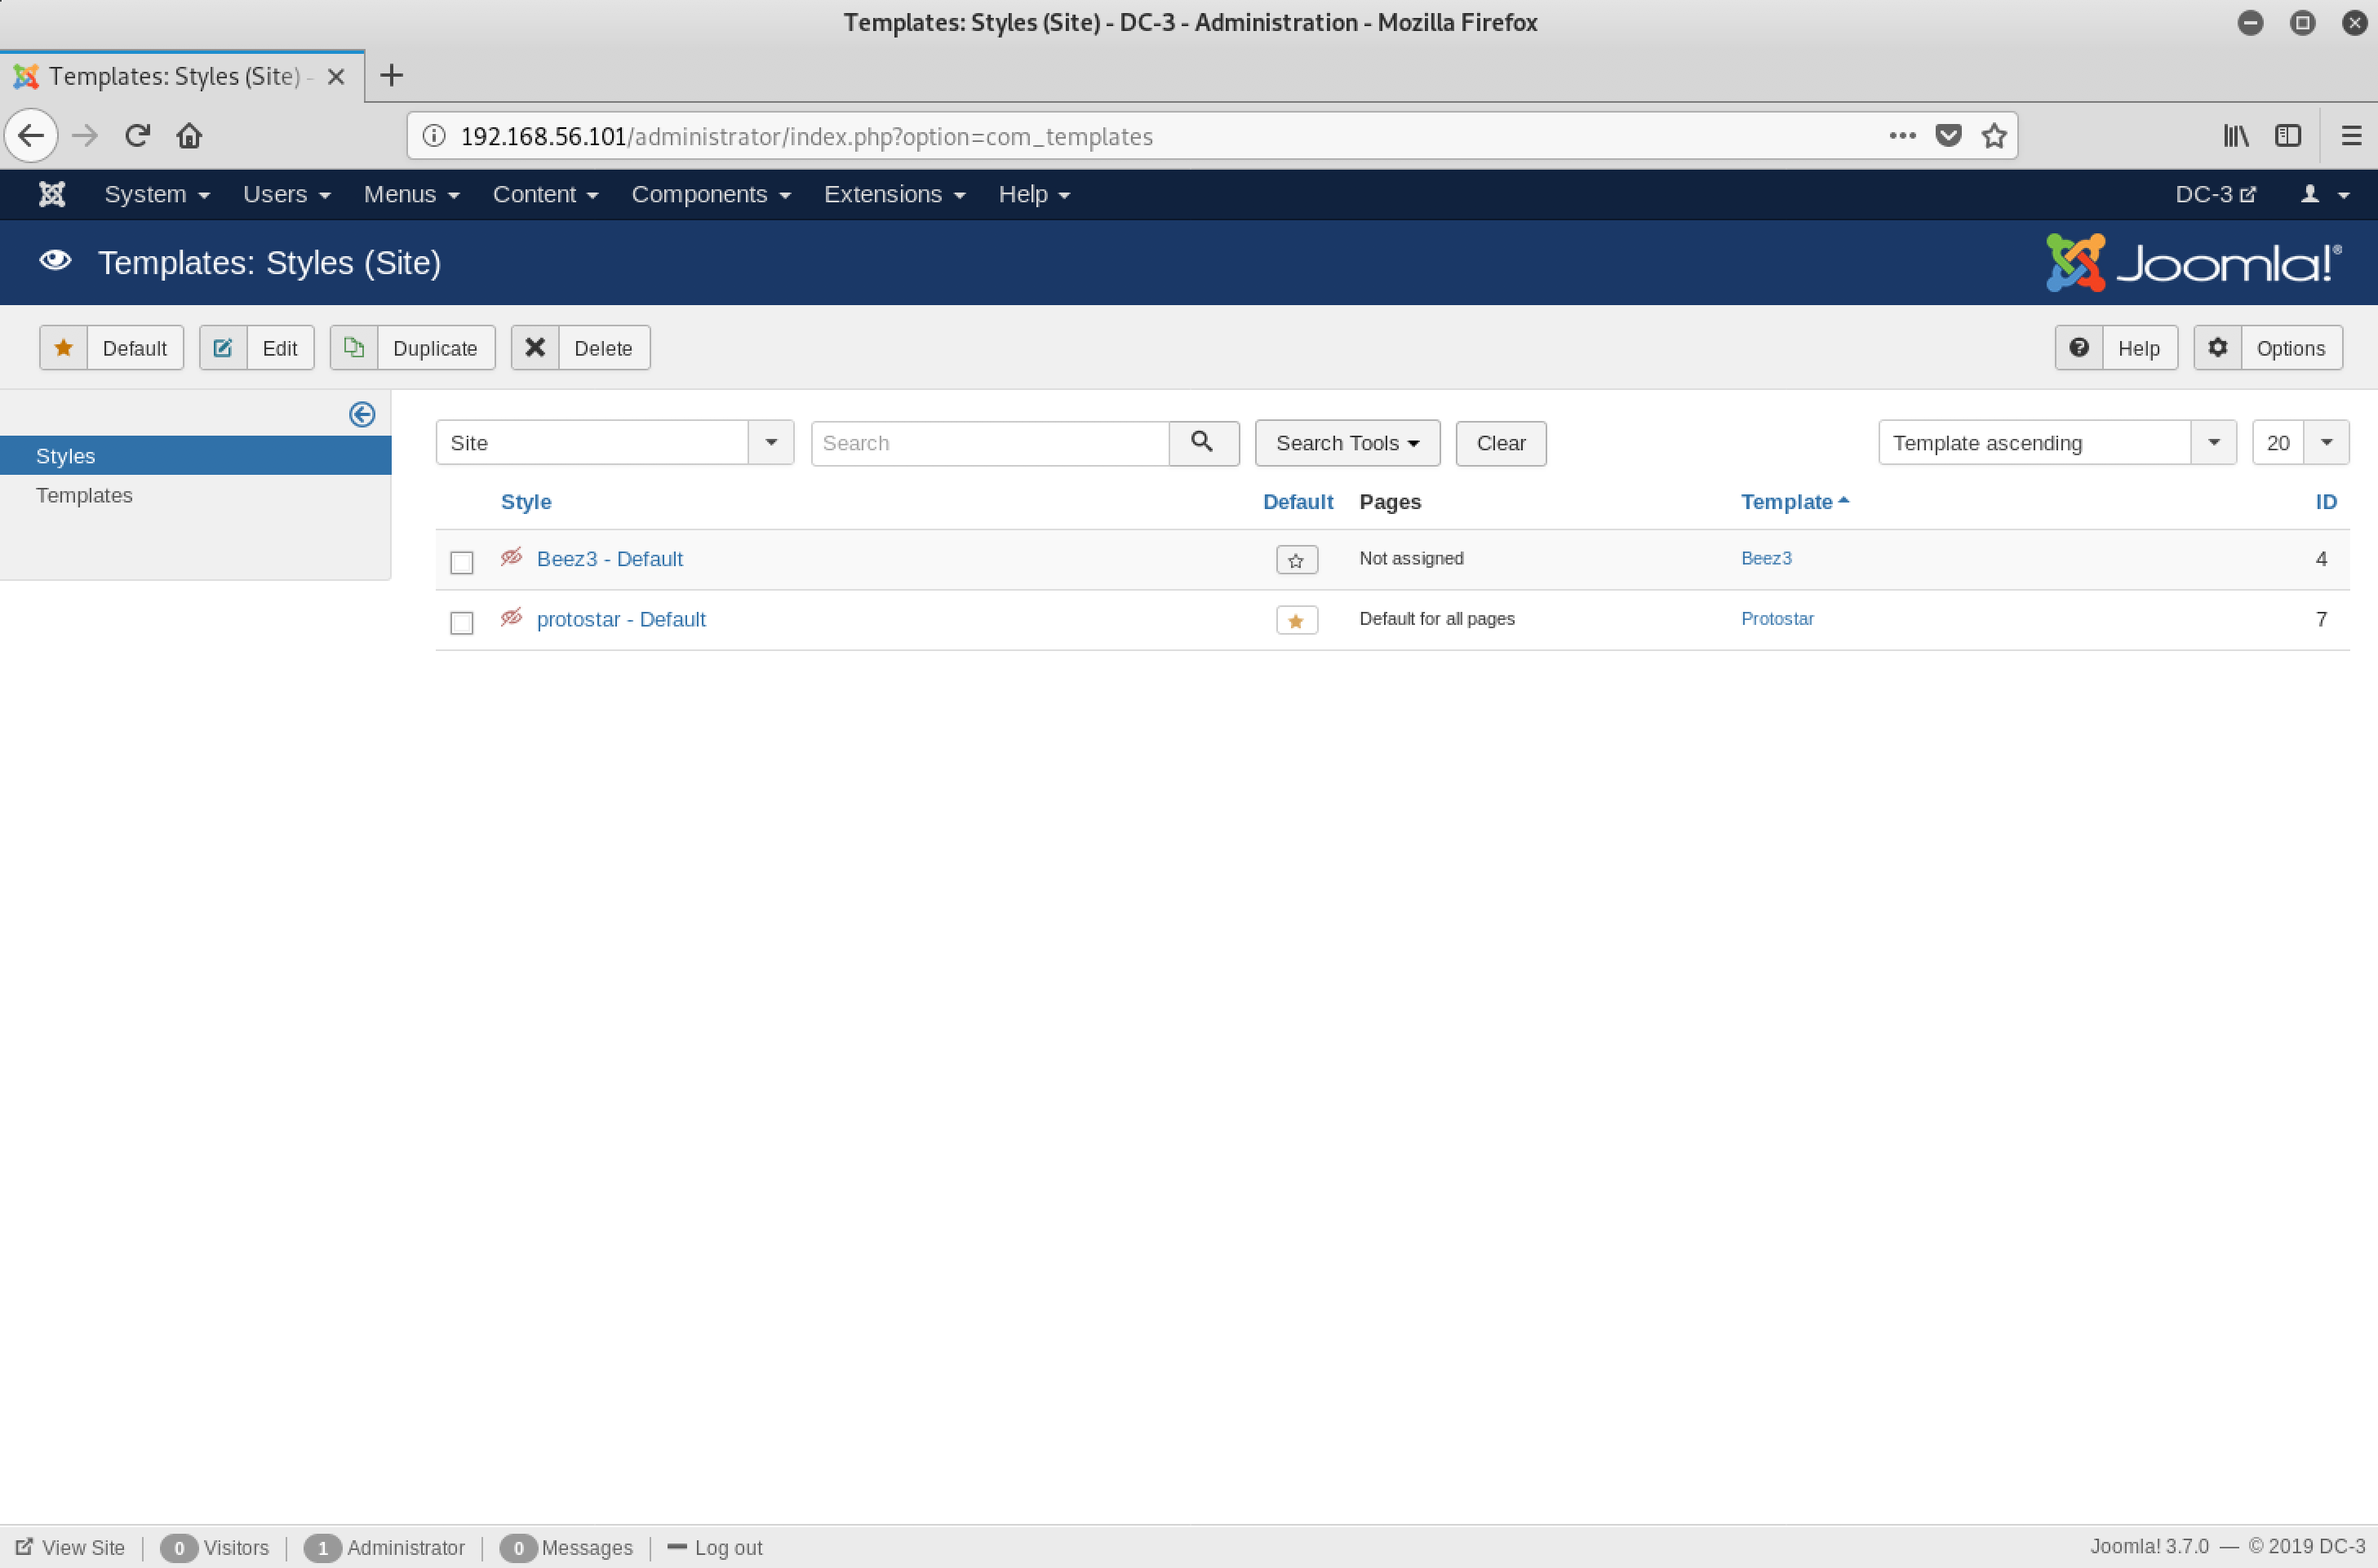
Task: Click the View Site footer link
Action: (70, 1547)
